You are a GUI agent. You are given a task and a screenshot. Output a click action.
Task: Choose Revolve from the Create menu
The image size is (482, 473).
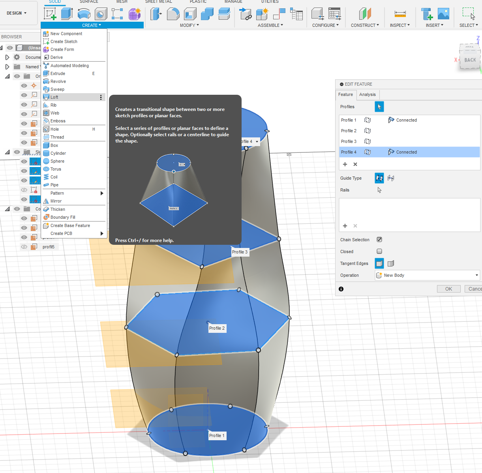pos(58,81)
